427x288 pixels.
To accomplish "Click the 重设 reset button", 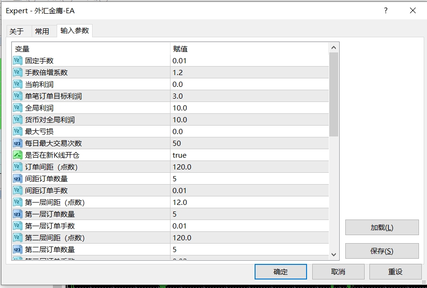I will click(395, 271).
